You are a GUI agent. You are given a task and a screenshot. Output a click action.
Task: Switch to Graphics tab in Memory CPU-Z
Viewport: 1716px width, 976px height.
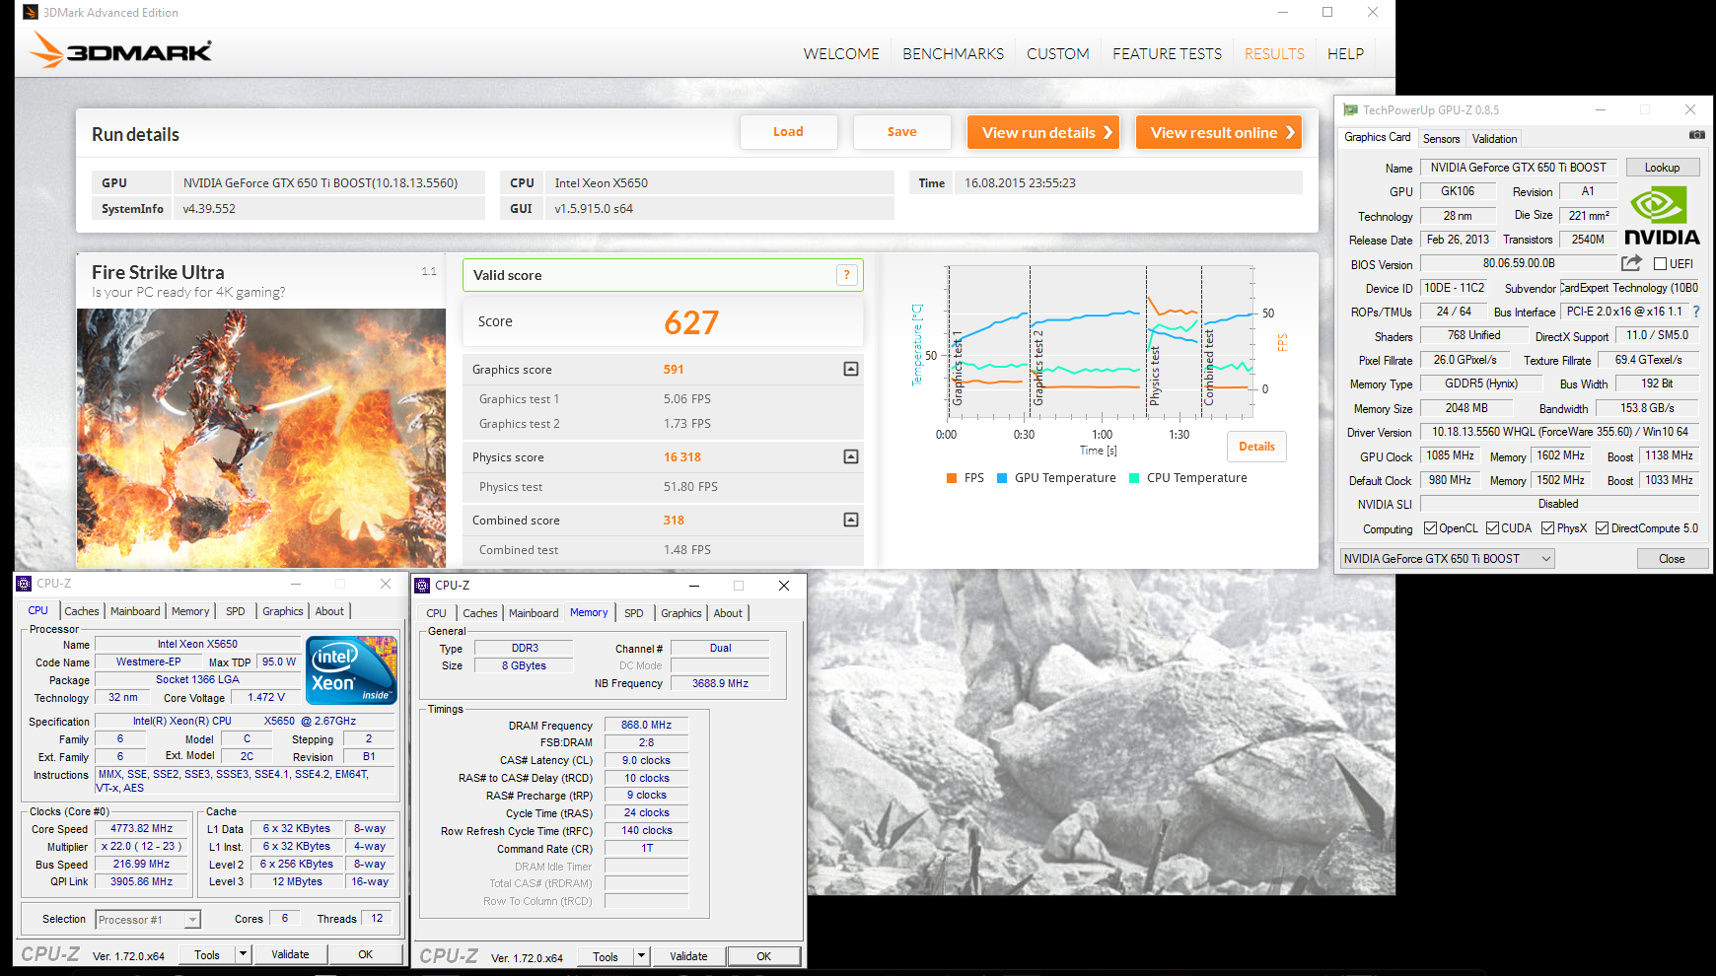pyautogui.click(x=681, y=613)
